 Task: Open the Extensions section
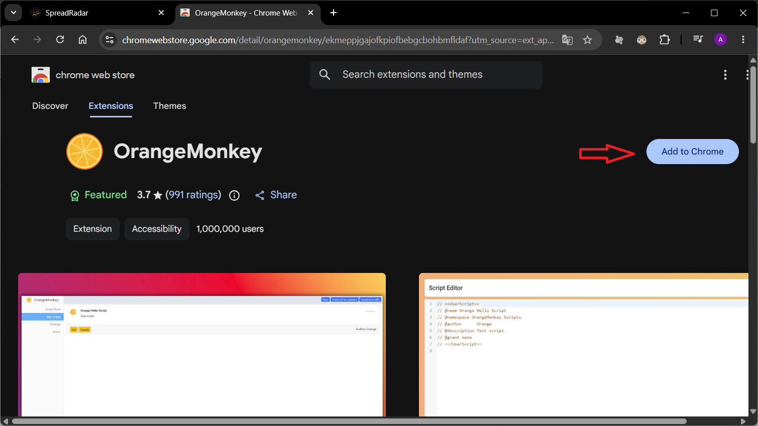(x=111, y=106)
